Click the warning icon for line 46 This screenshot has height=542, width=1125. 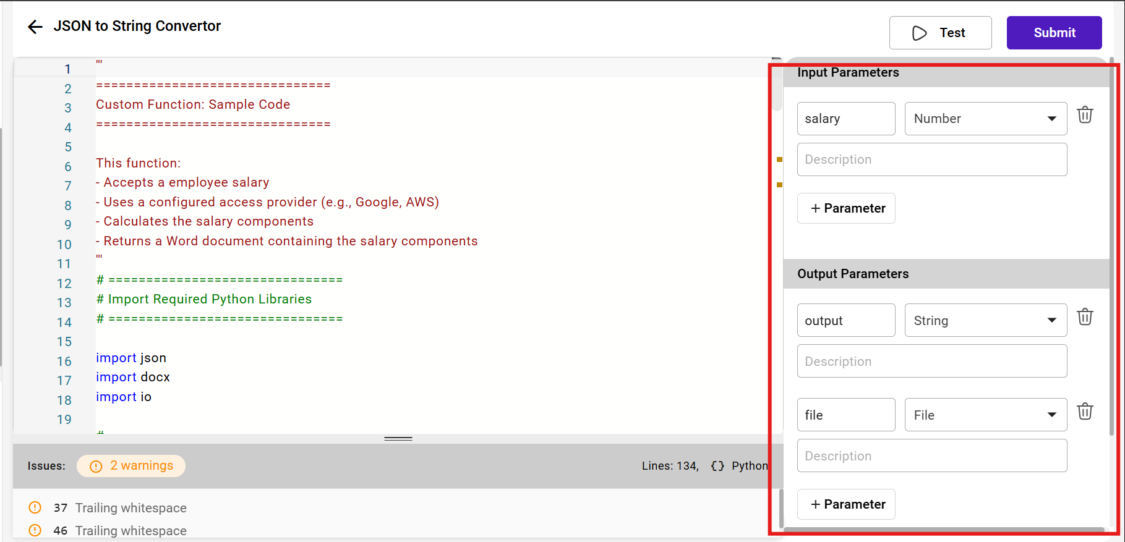[x=35, y=531]
